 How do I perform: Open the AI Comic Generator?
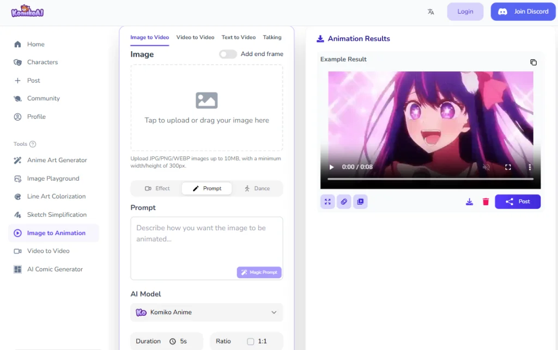point(55,269)
